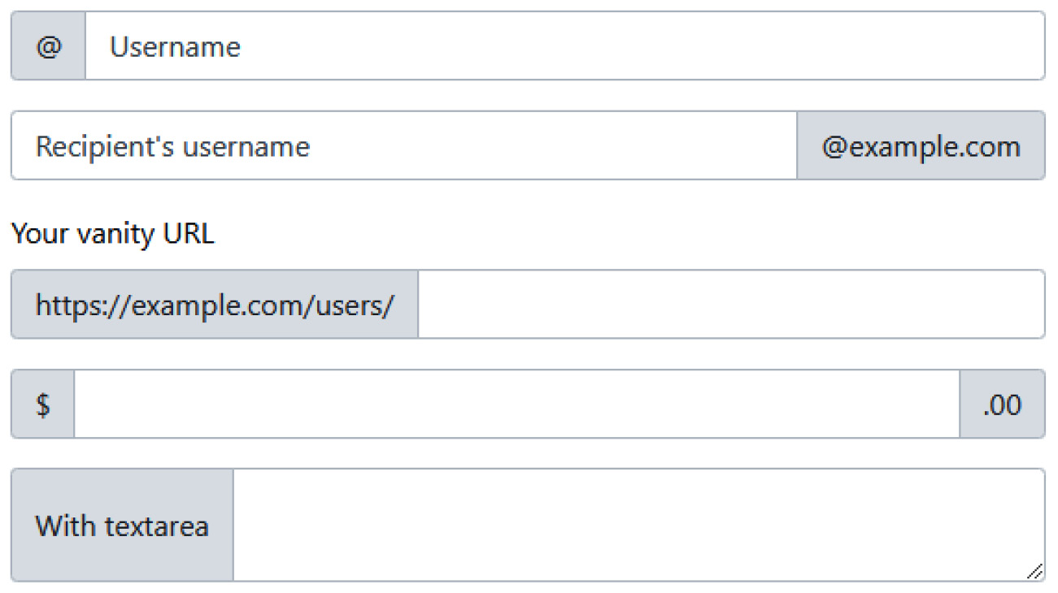
Task: Click the "With textarea" label addon
Action: [x=122, y=525]
